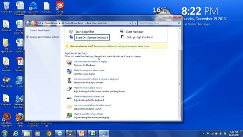
Task: Go back using the navigation Back button
Action: [28, 23]
